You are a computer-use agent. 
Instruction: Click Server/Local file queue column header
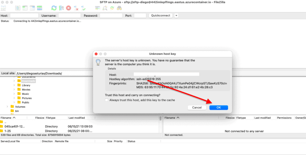coord(20,141)
